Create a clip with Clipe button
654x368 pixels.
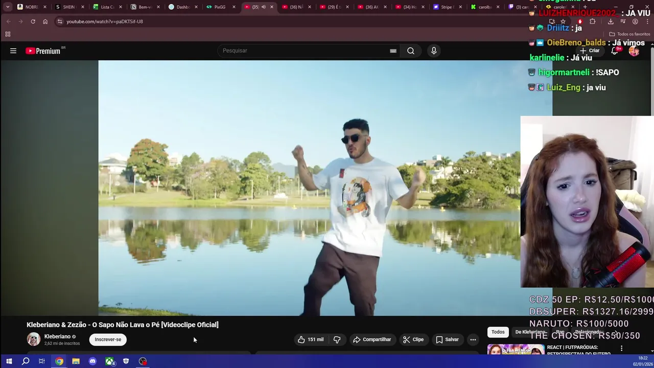pos(413,339)
